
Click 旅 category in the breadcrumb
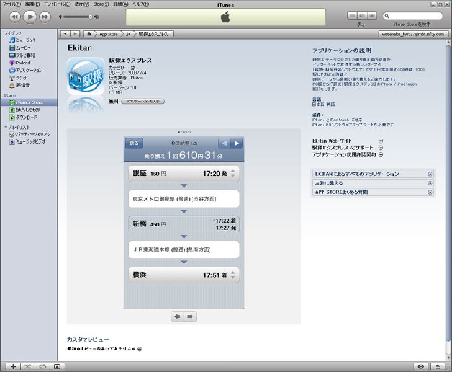(128, 34)
